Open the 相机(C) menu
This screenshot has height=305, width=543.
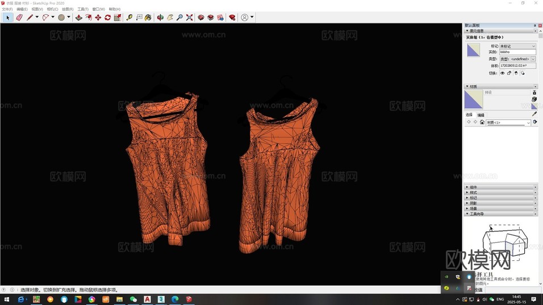click(x=52, y=9)
